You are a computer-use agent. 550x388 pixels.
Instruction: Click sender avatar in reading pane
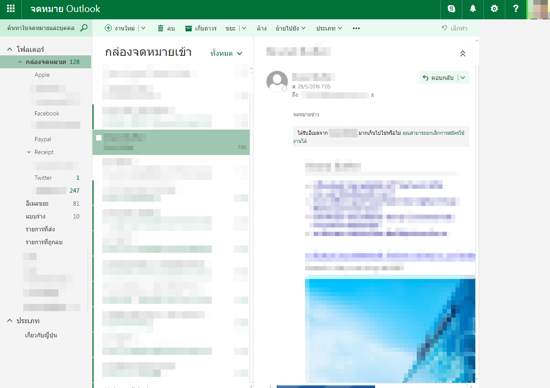pyautogui.click(x=277, y=82)
